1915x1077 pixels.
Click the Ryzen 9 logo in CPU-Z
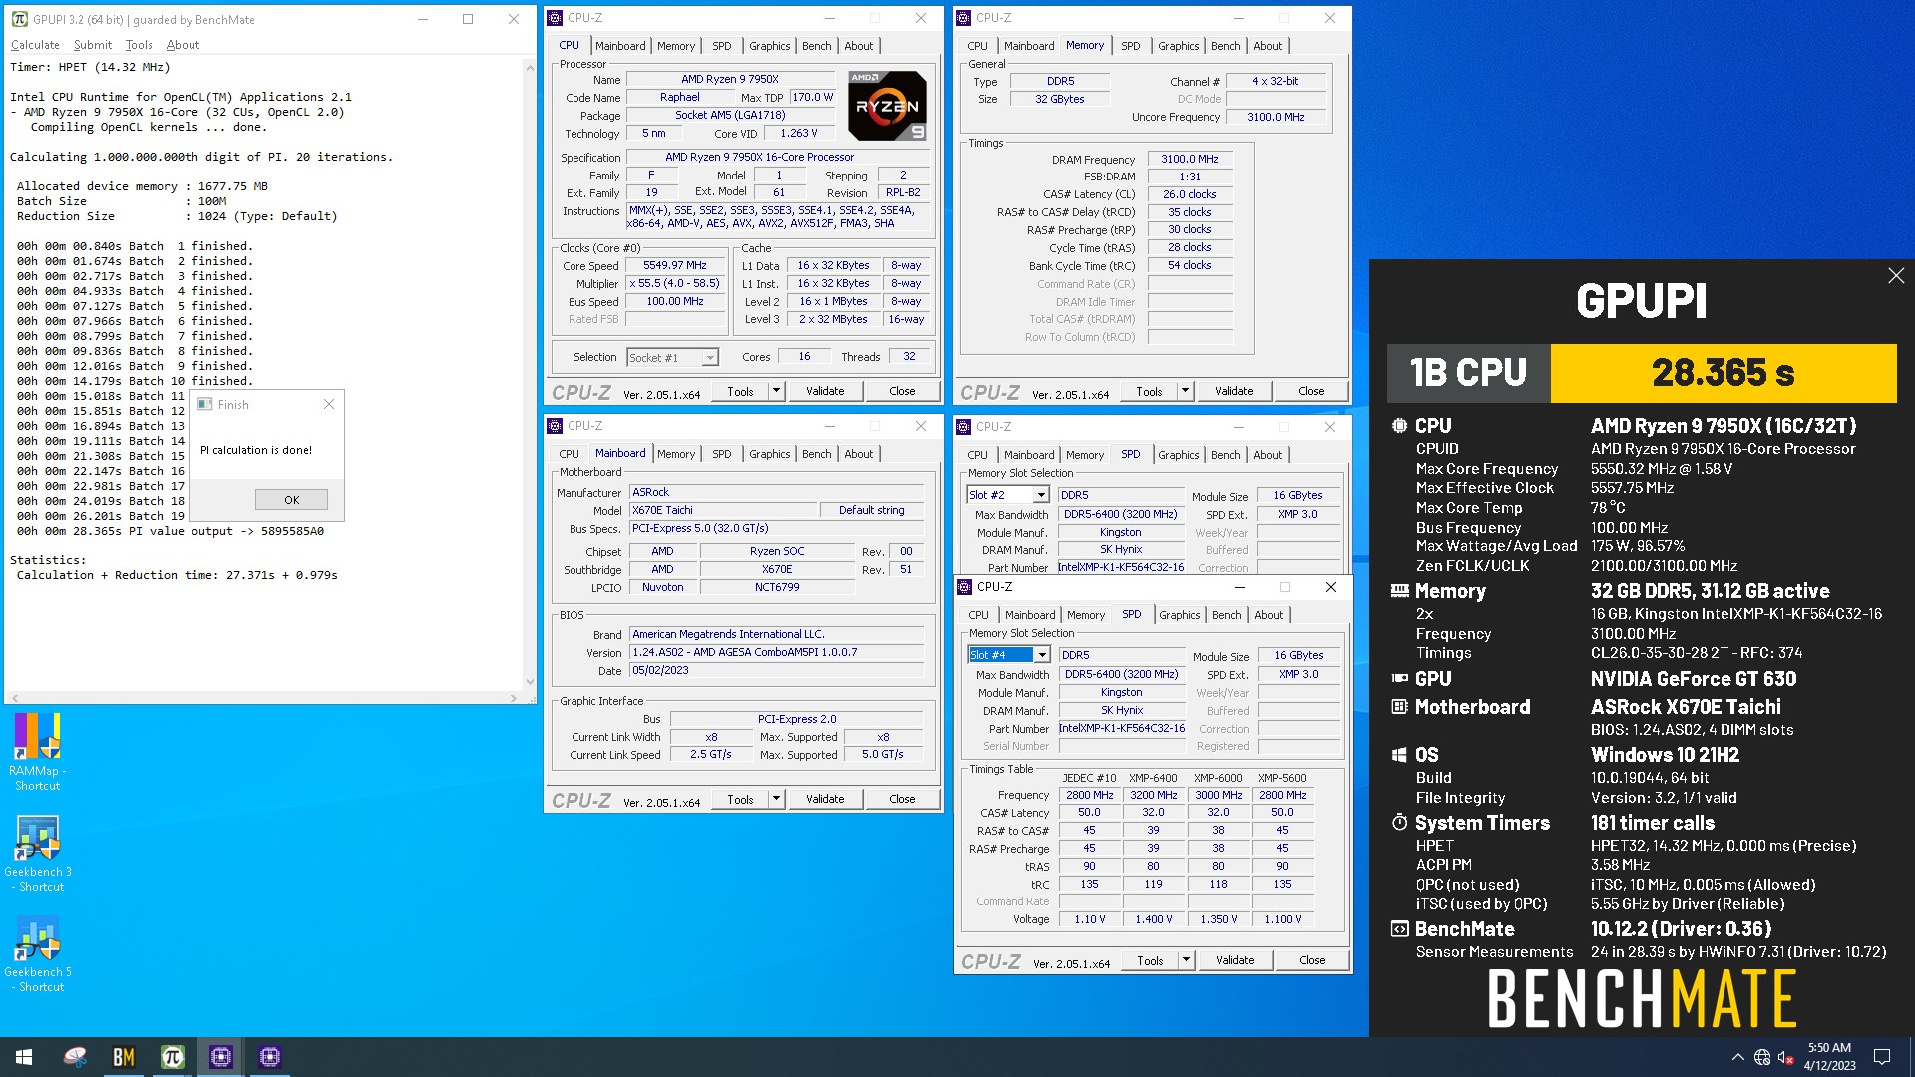(886, 106)
